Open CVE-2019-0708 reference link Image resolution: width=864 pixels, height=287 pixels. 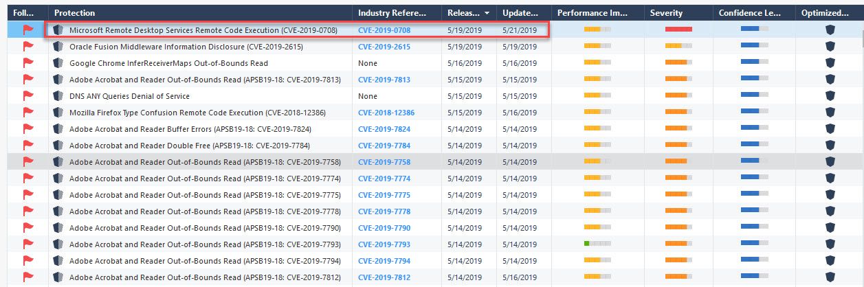(x=384, y=30)
